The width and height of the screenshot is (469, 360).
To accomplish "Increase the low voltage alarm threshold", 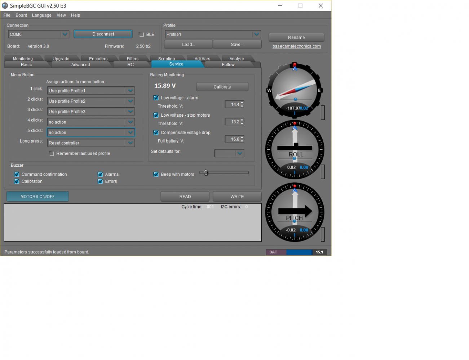I will point(242,103).
